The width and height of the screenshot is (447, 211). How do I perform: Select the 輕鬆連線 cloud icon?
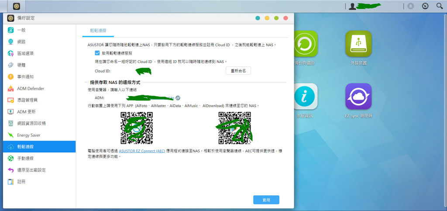pyautogui.click(x=11, y=146)
